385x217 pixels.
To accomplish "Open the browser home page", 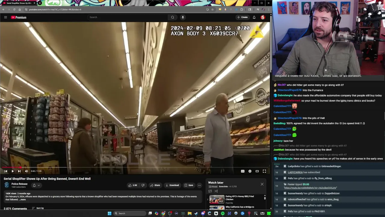I will tap(20, 9).
